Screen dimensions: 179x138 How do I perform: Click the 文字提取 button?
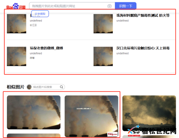(40, 14)
